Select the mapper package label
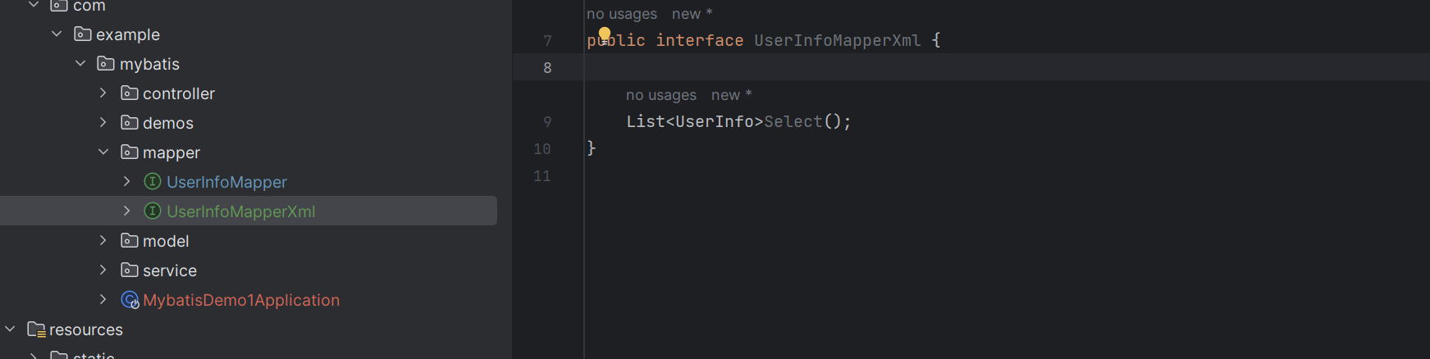The height and width of the screenshot is (359, 1430). coord(171,152)
